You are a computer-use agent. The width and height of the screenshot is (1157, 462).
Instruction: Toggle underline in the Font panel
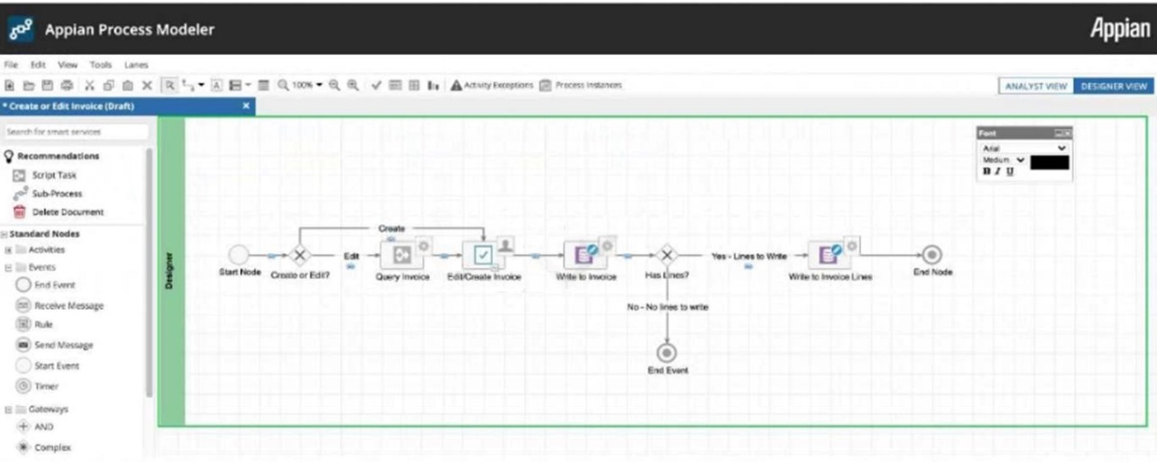1009,171
